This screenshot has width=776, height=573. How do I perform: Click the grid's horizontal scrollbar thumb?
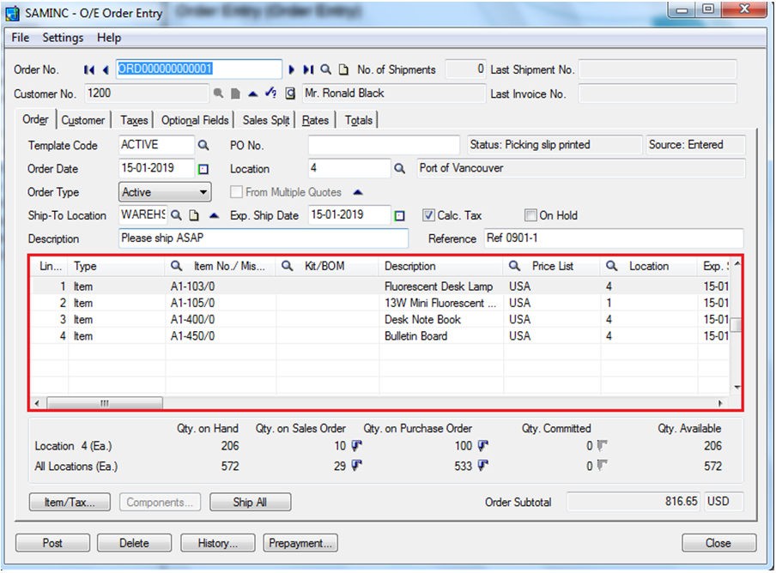pos(104,403)
